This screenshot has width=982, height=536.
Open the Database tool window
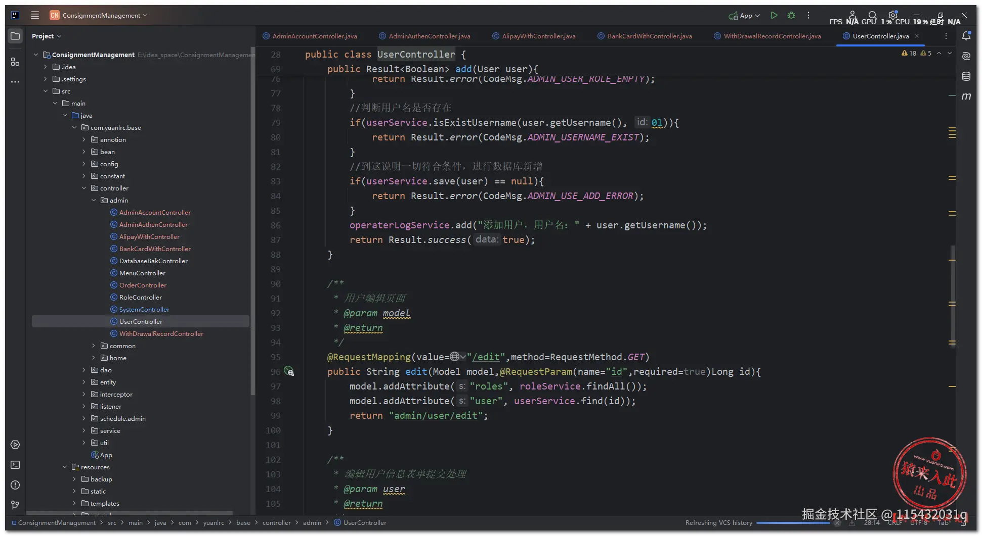tap(966, 76)
